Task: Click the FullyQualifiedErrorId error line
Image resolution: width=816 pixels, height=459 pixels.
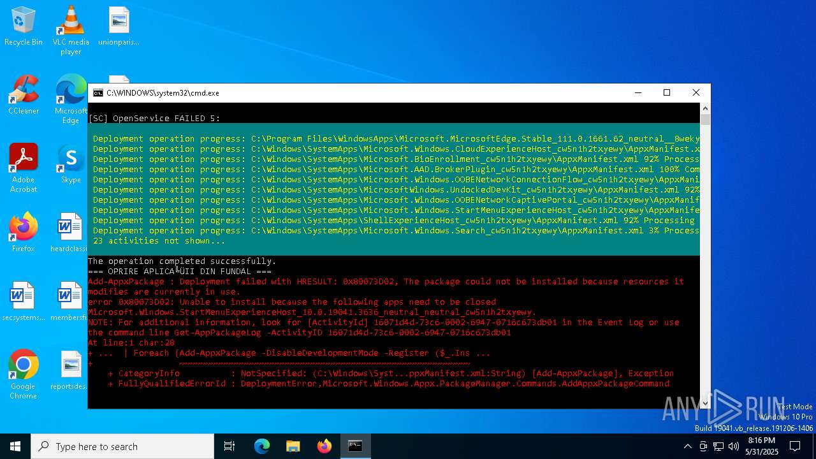Action: point(389,384)
